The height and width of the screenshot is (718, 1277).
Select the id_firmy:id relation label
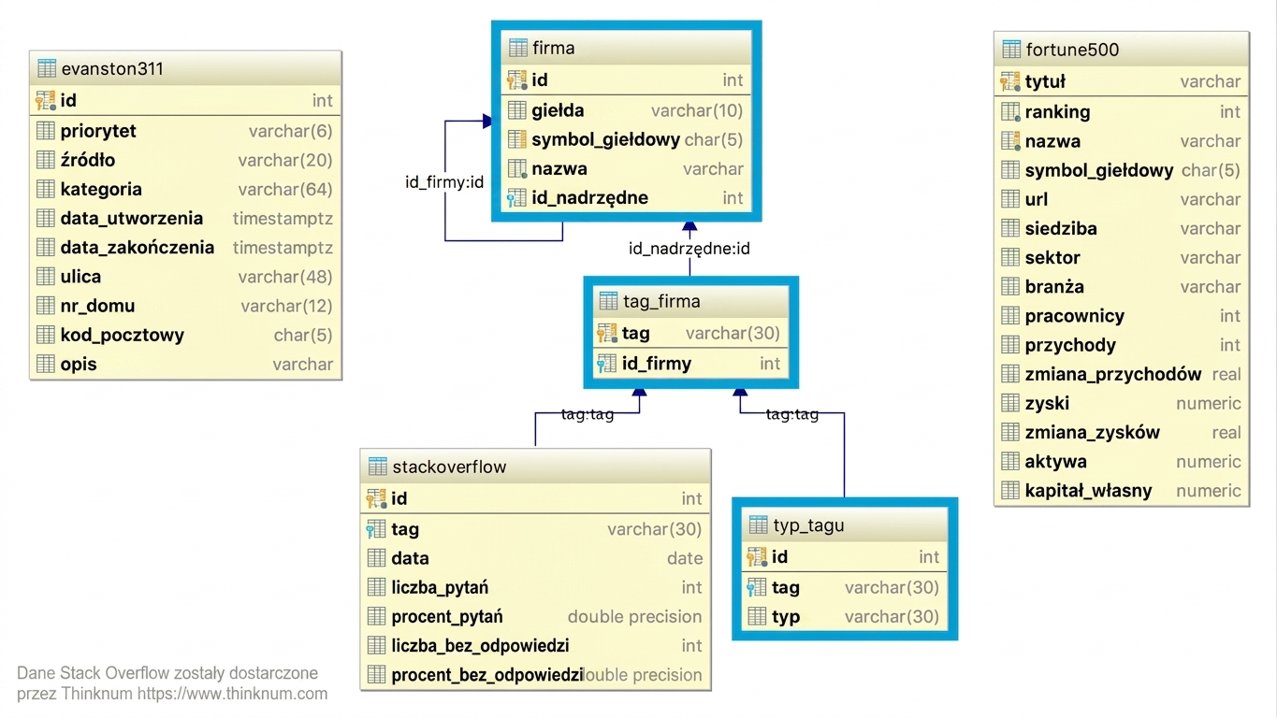point(444,182)
